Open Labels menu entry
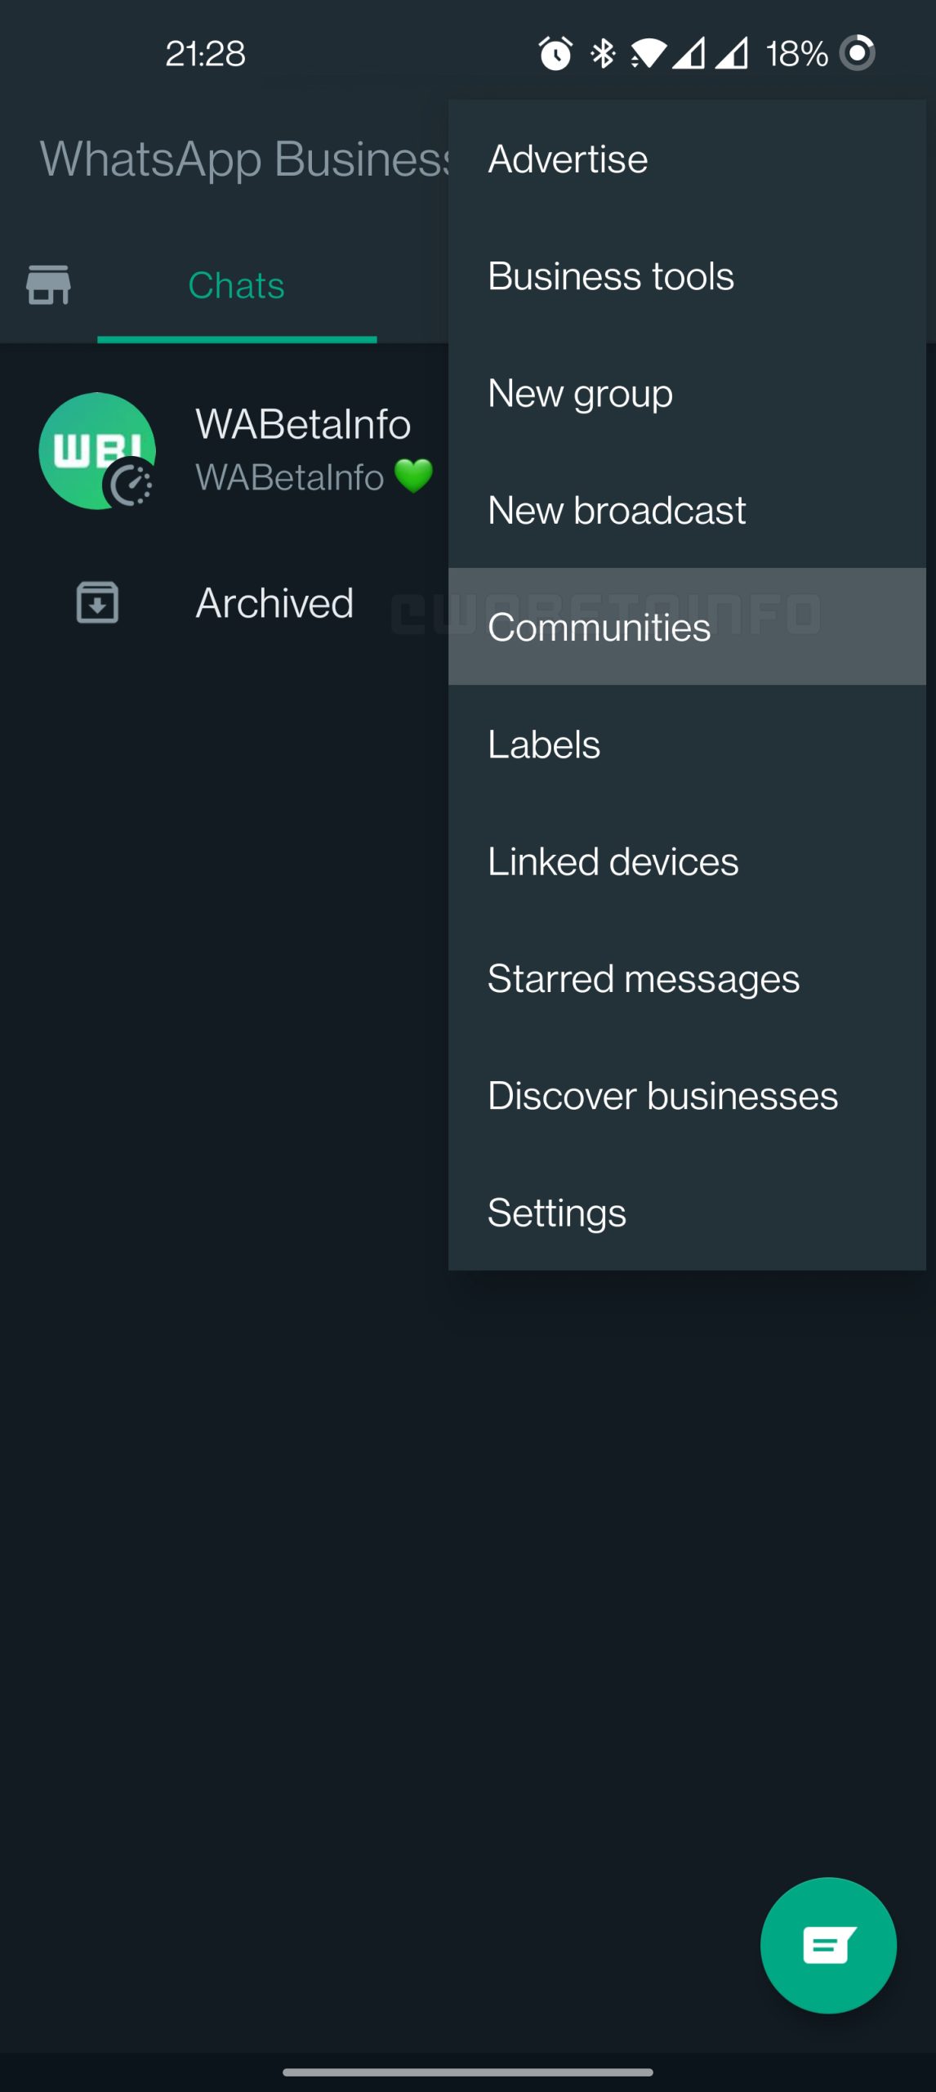 (x=687, y=744)
